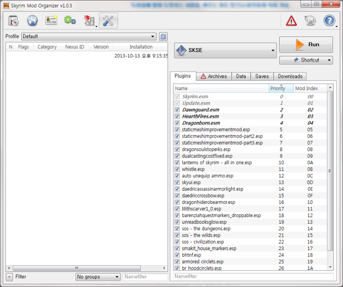Open the tools icon dropdown arrow
343x287 pixels.
pos(96,26)
